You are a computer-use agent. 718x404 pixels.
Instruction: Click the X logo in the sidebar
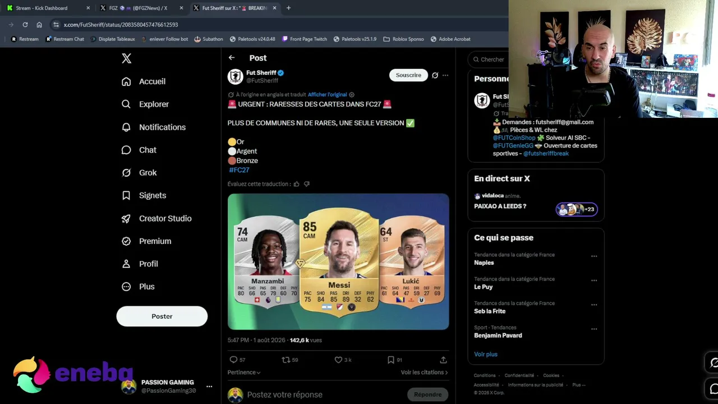point(127,58)
